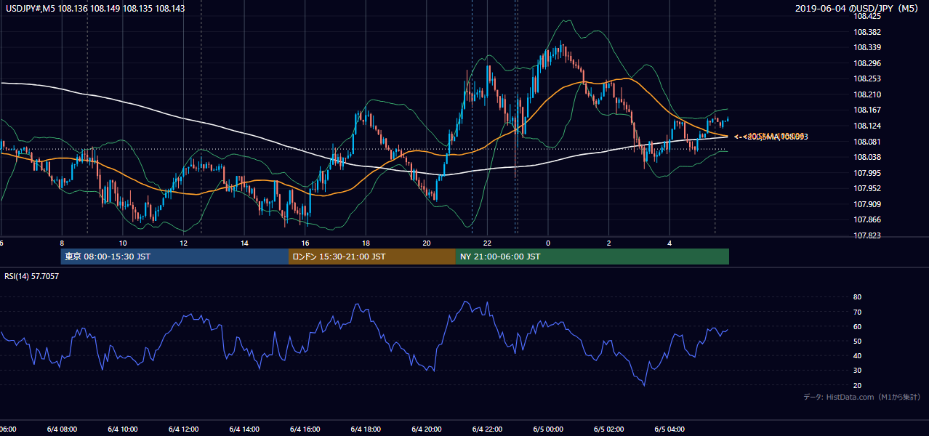
Task: Click RSI scale value 20
Action: click(x=857, y=385)
